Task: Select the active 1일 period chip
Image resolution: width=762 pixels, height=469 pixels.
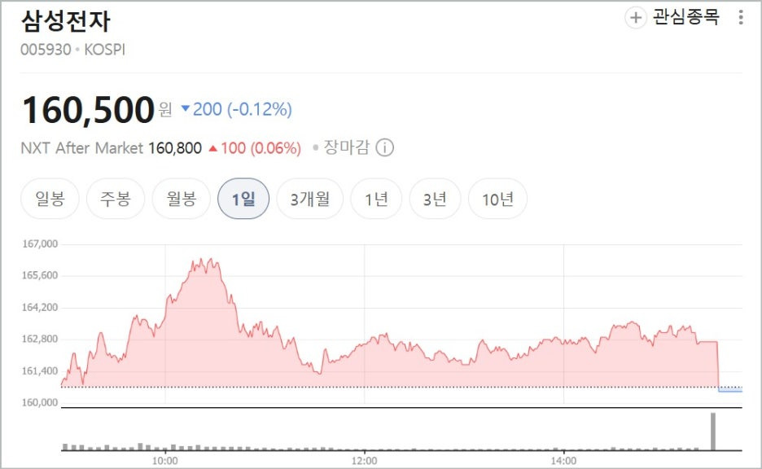Action: 242,198
